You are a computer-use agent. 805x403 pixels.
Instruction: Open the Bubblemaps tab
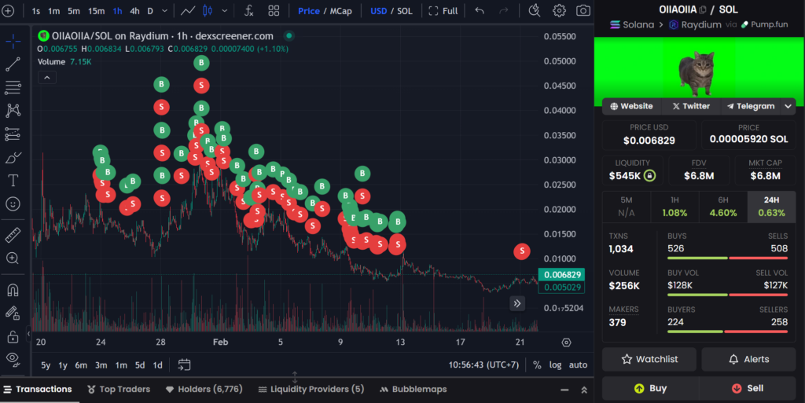(x=413, y=389)
